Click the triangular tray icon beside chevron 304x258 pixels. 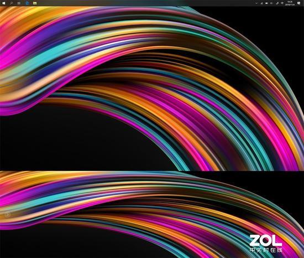(x=261, y=3)
